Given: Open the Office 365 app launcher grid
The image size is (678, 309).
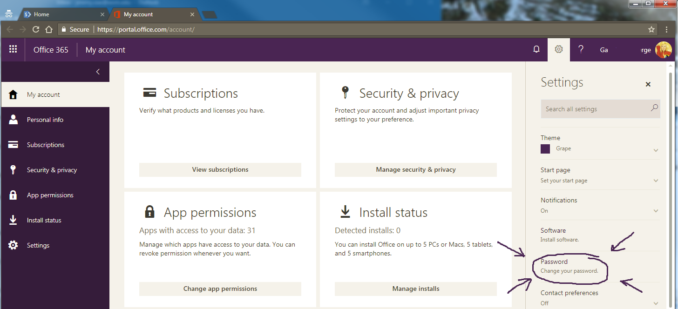Looking at the screenshot, I should 13,49.
